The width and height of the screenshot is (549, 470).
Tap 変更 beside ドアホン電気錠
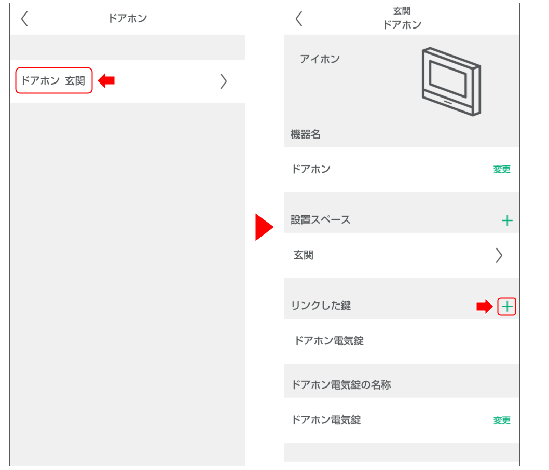coord(501,420)
